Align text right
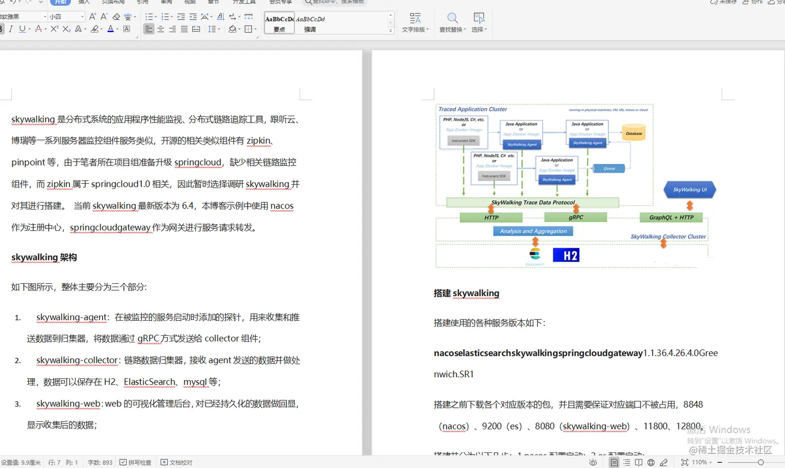Viewport: 785px width, 468px height. 172,29
